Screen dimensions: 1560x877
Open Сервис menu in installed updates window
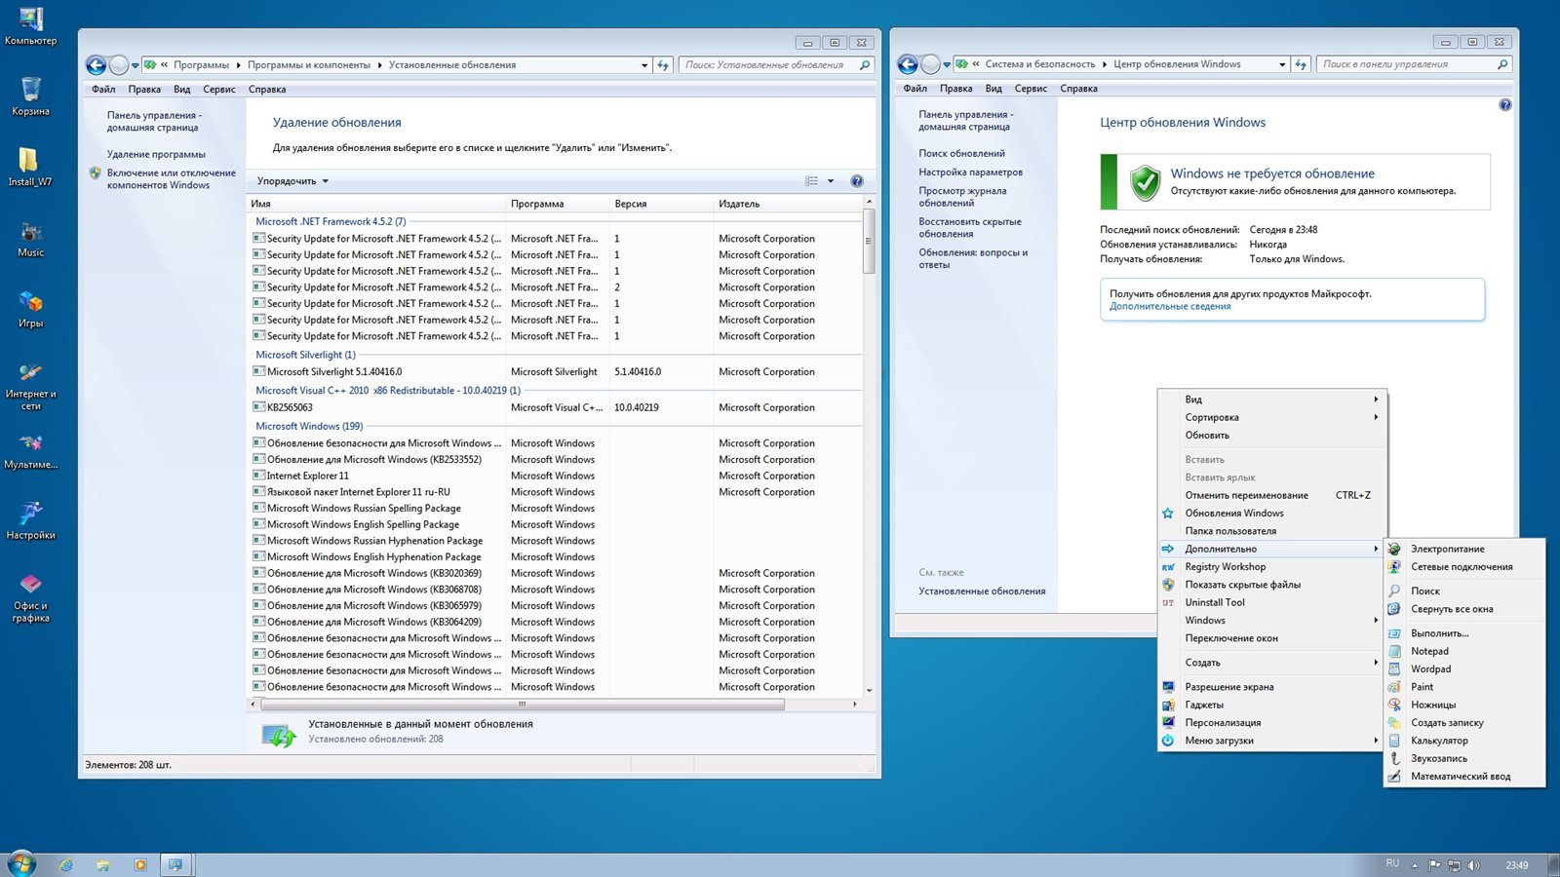point(219,89)
